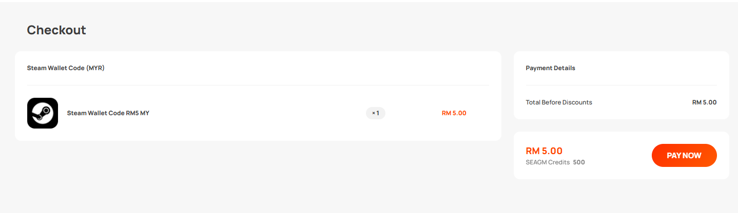Click the ×1 quantity badge
This screenshot has width=738, height=213.
(x=376, y=113)
